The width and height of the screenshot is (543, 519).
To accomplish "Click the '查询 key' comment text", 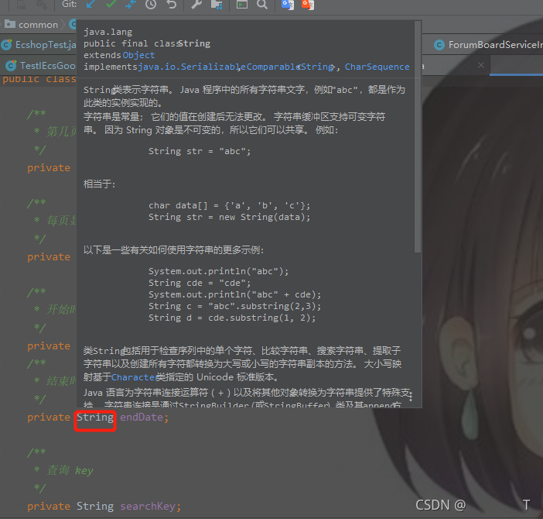I will click(70, 470).
